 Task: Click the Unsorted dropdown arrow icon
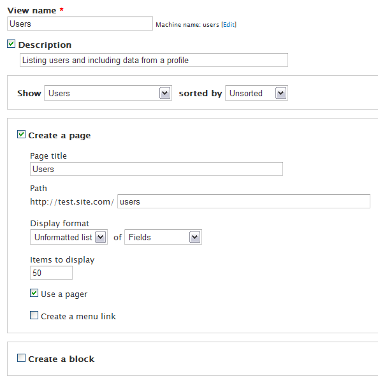coord(280,93)
